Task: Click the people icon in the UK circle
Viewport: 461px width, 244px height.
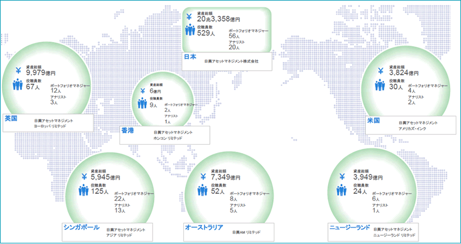Action: (x=18, y=84)
